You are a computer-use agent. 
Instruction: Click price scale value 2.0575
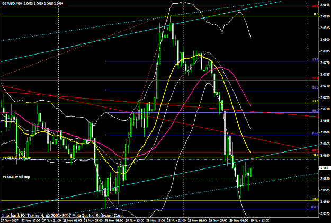[x=325, y=213]
